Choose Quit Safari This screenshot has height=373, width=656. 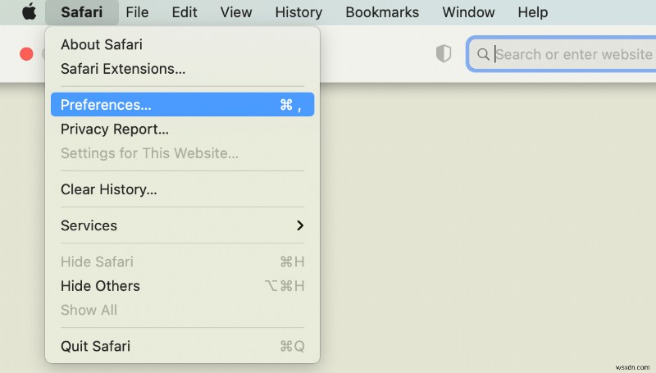coord(95,346)
